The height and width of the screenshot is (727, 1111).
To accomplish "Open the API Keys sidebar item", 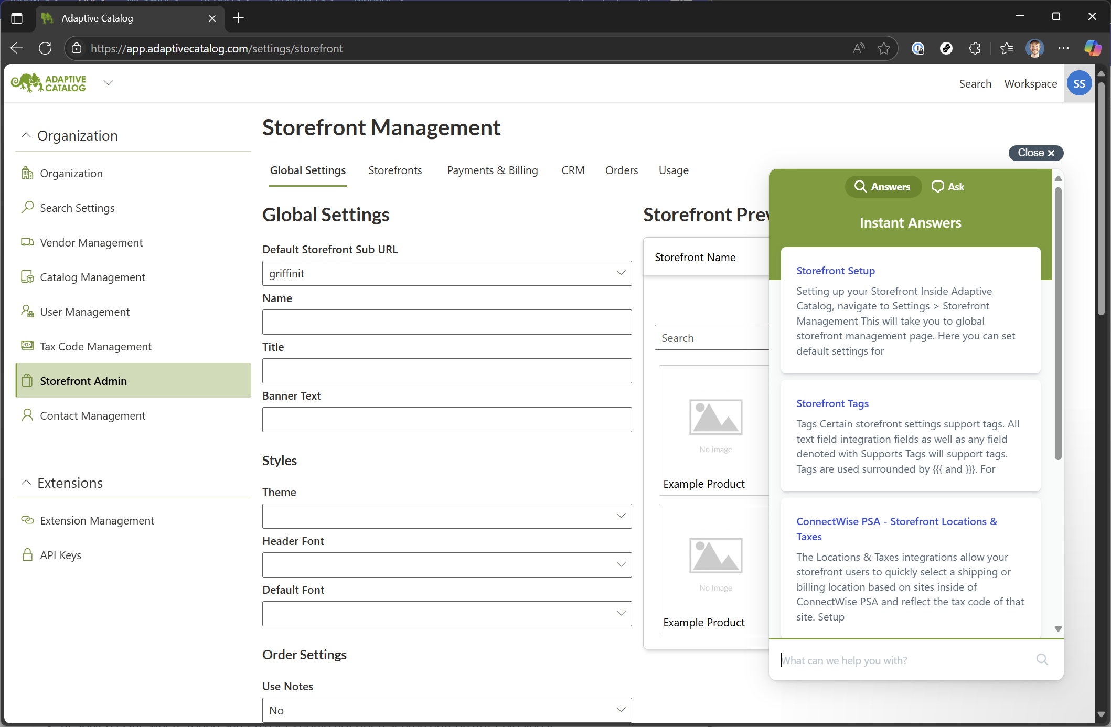I will click(x=61, y=555).
